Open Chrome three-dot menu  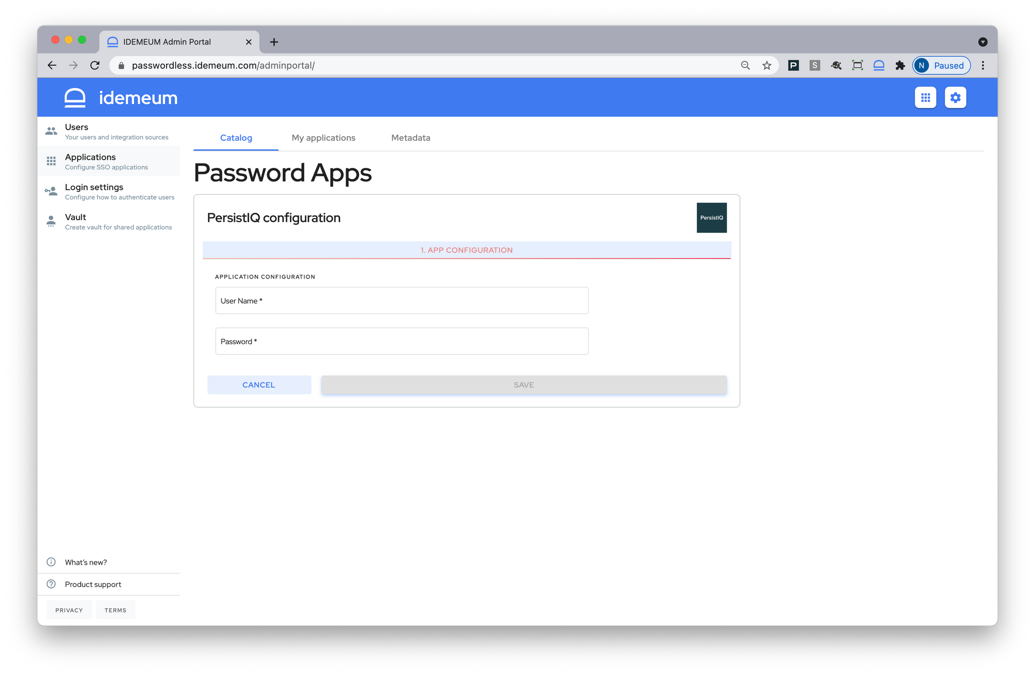click(x=983, y=65)
